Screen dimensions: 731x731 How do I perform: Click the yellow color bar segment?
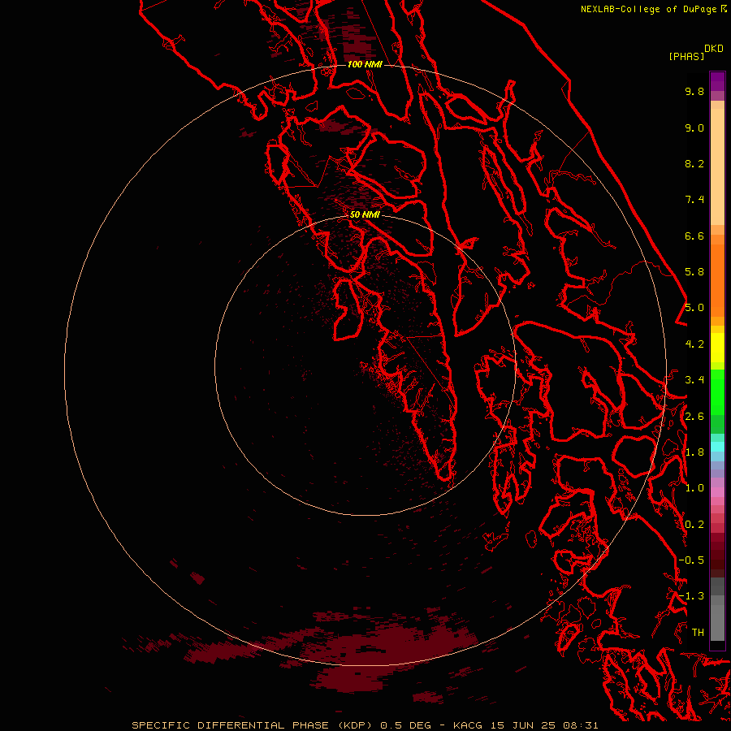717,348
